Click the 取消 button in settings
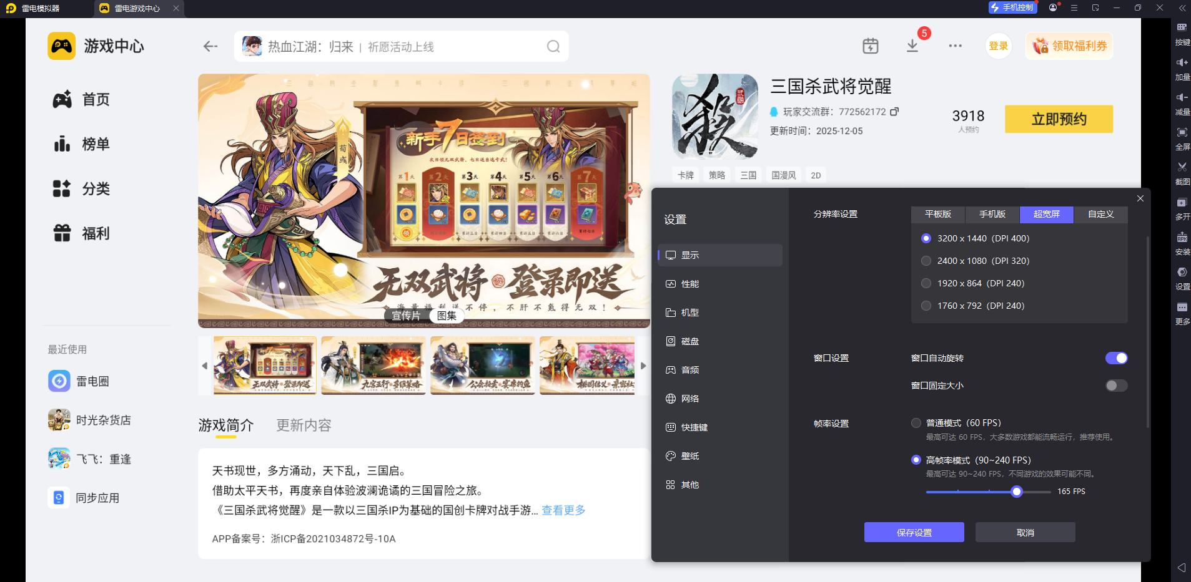1191x582 pixels. click(1025, 533)
